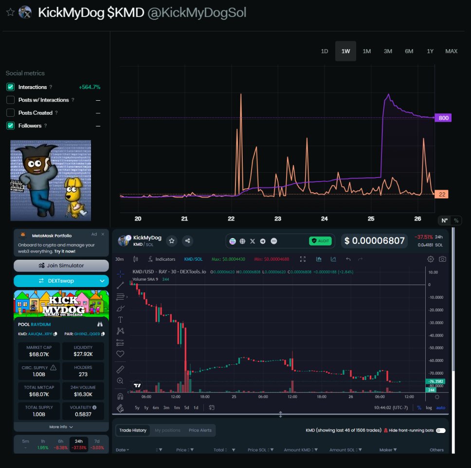Open the AUDIT badge

(320, 241)
